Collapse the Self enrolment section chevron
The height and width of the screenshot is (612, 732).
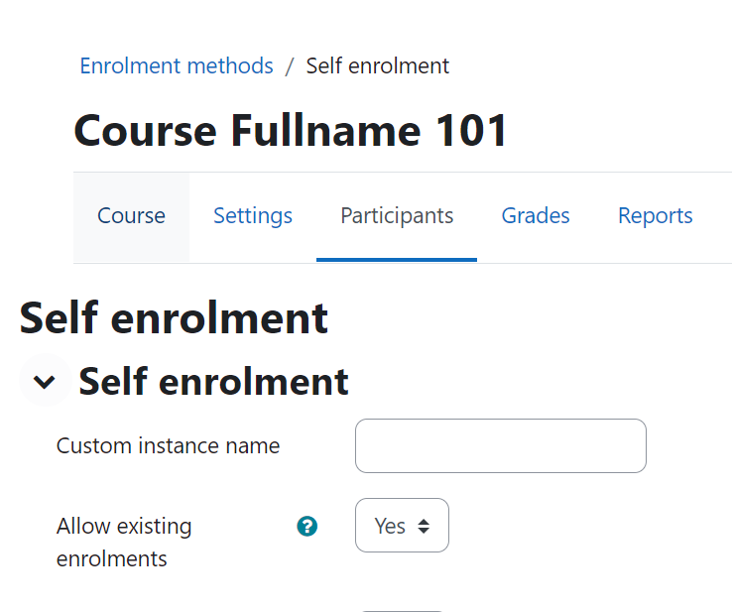point(45,382)
